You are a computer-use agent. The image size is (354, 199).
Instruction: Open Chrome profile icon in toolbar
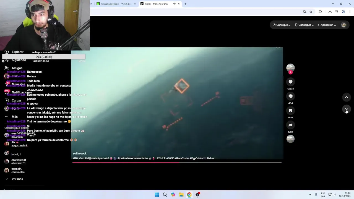(343, 12)
